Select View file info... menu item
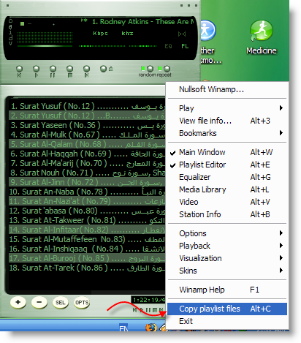Screen dimensions: 301x343 click(x=227, y=121)
